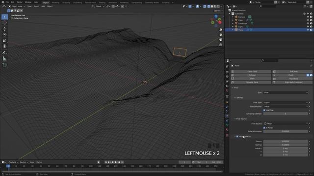314x176 pixels.
Task: Select the Move tool
Action: [x=4, y=29]
